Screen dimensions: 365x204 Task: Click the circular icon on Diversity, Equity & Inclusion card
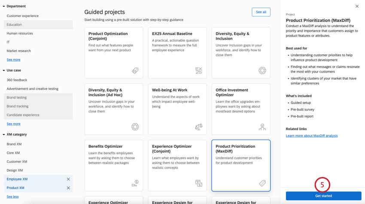pos(262,70)
